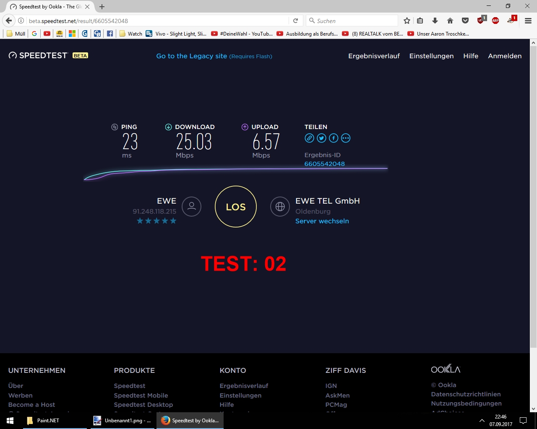Rate the provider using the five-star rating
The width and height of the screenshot is (537, 429).
click(x=156, y=221)
